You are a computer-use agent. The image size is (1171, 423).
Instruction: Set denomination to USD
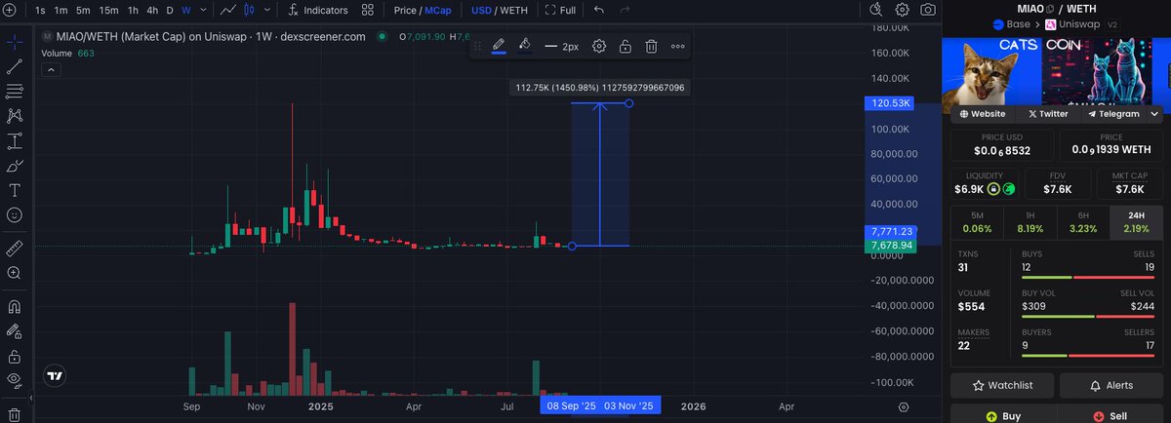pos(481,10)
